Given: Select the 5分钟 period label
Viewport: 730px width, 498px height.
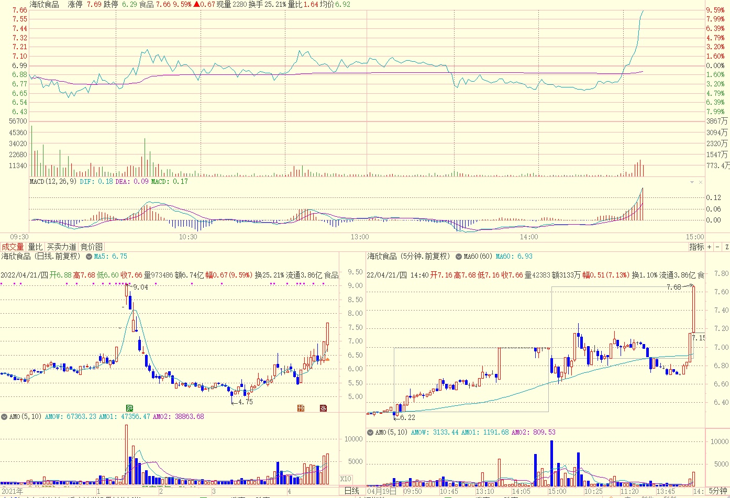Looking at the screenshot, I should (x=718, y=491).
